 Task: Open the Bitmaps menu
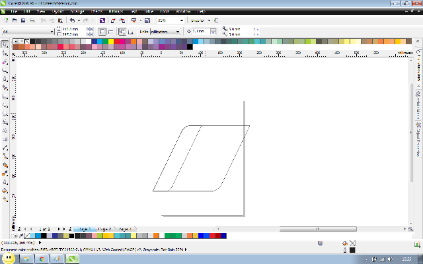pyautogui.click(x=116, y=11)
